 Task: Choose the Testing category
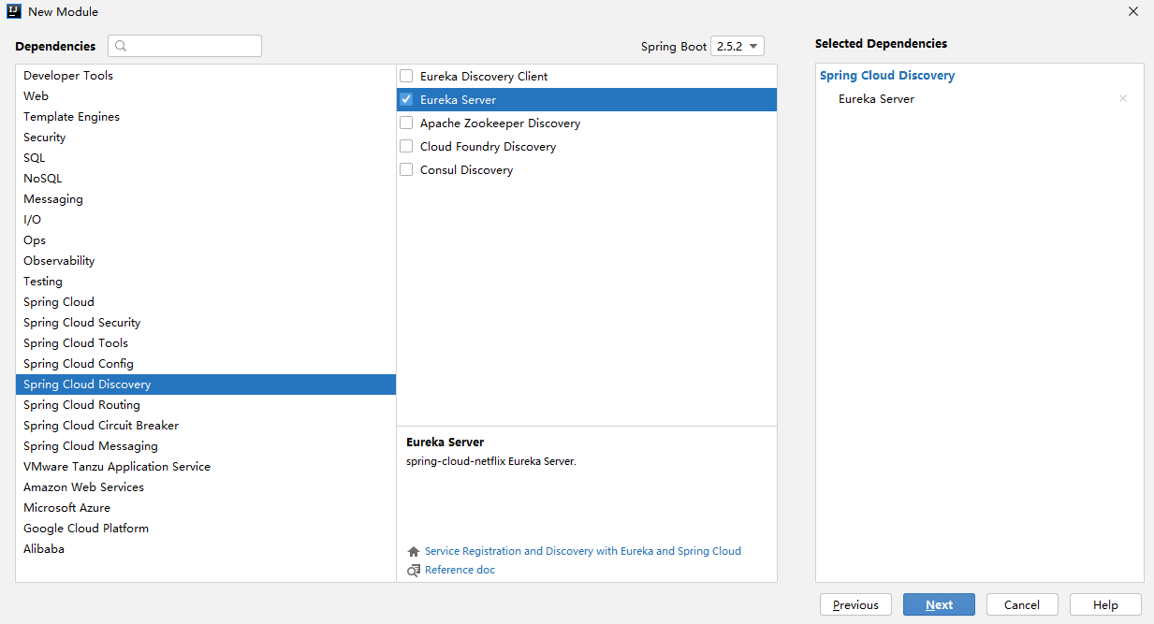(x=206, y=282)
